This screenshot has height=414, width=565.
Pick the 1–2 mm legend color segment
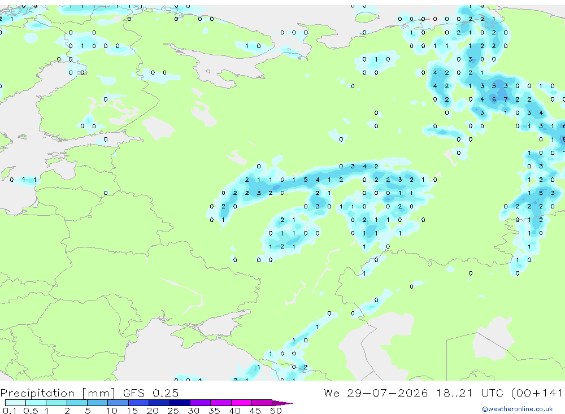tap(56, 403)
